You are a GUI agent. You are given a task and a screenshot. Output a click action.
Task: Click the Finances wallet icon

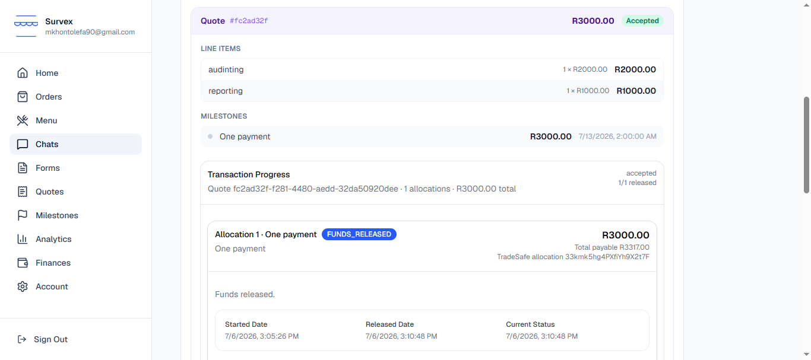tap(23, 263)
